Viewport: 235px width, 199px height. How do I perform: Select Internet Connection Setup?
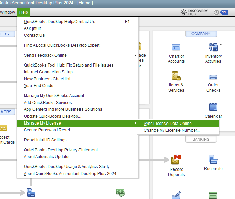(x=78, y=72)
